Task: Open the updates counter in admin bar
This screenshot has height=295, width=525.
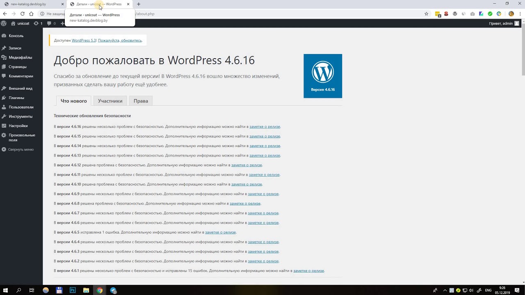Action: (x=38, y=23)
